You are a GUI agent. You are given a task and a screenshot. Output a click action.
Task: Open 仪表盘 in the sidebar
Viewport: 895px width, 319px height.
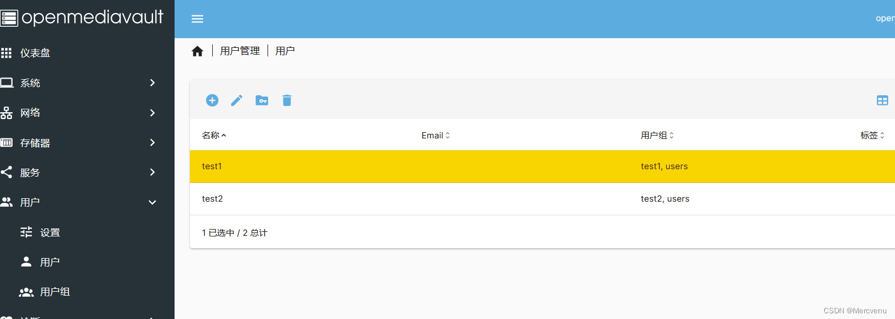point(35,53)
